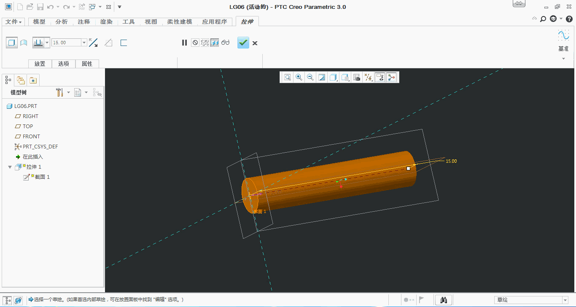Select the attached preview mode icon
Viewport: 576px width, 307px height.
(x=215, y=43)
